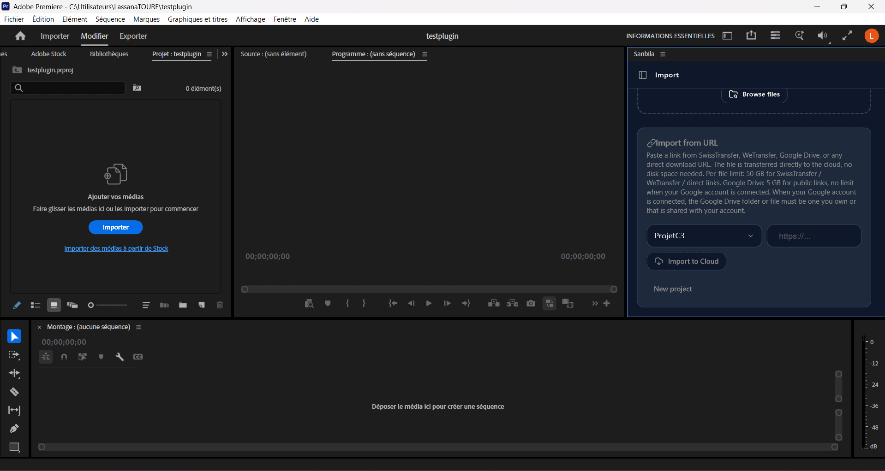Switch to fullscreen video output icon
This screenshot has width=885, height=471.
click(847, 36)
